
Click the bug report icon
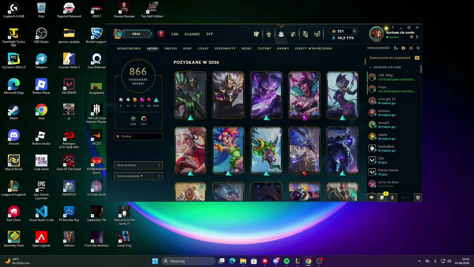418,198
